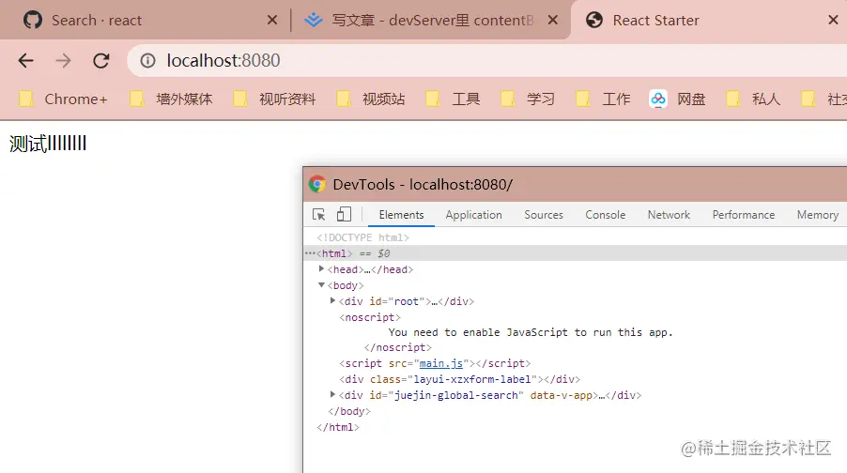Close the 写文章 devServer tab
This screenshot has height=473, width=847.
(x=552, y=20)
